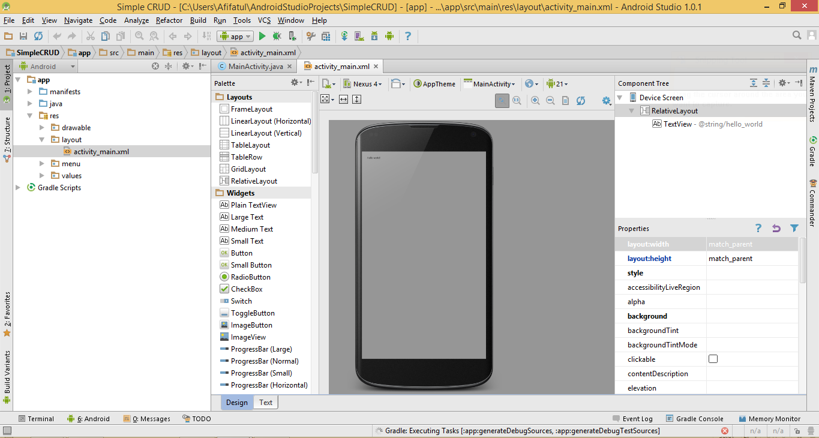Click the Save All floppy disk icon

pos(23,36)
